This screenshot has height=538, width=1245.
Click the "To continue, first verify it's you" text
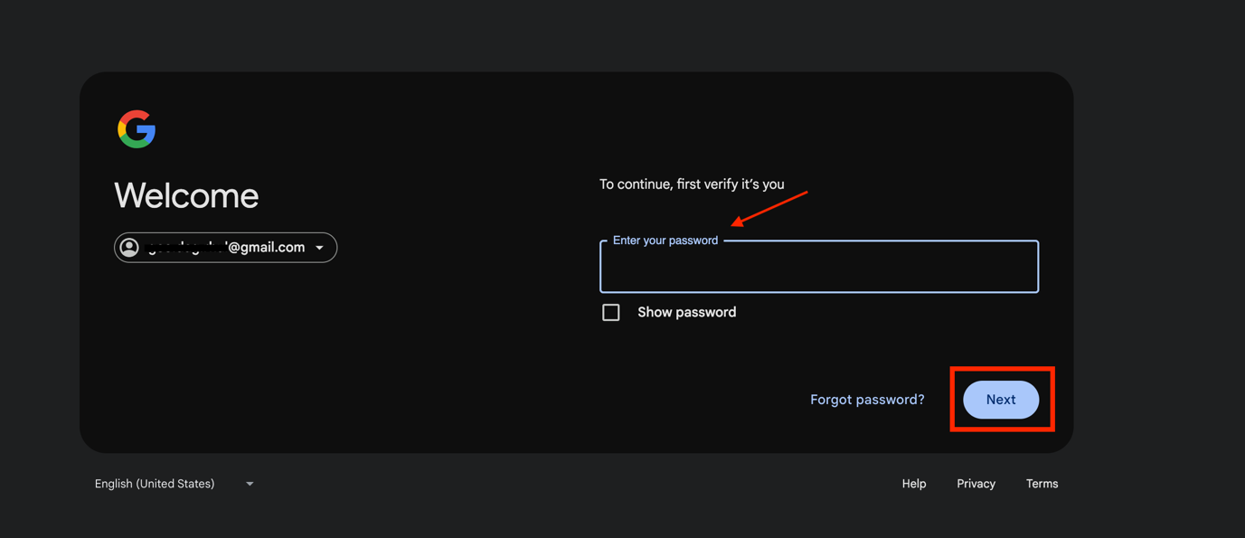[692, 184]
